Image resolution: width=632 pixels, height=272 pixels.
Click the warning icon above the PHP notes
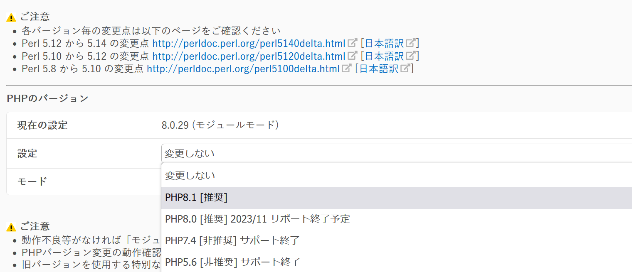point(11,227)
